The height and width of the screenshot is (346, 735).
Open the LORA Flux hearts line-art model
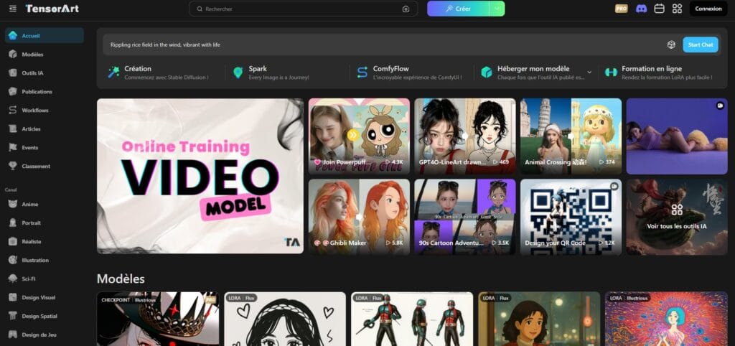(285, 319)
